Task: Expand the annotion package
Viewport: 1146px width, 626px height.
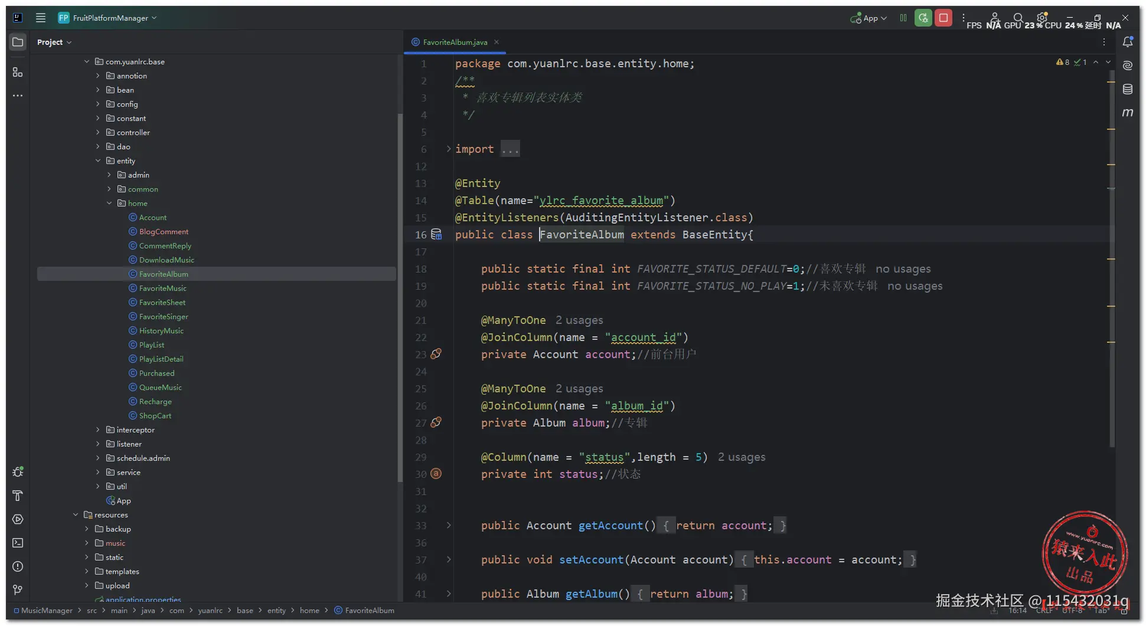Action: [98, 76]
